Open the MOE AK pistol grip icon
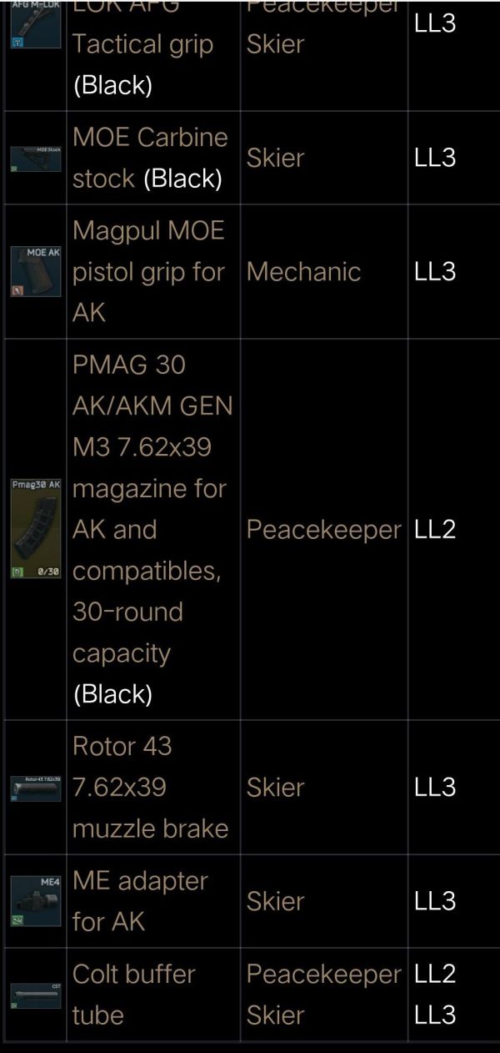The height and width of the screenshot is (1053, 500). (x=36, y=271)
